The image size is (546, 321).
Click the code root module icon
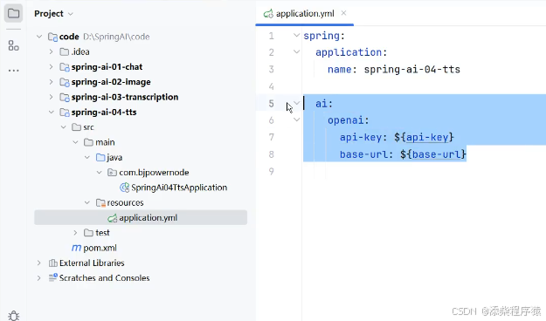52,37
